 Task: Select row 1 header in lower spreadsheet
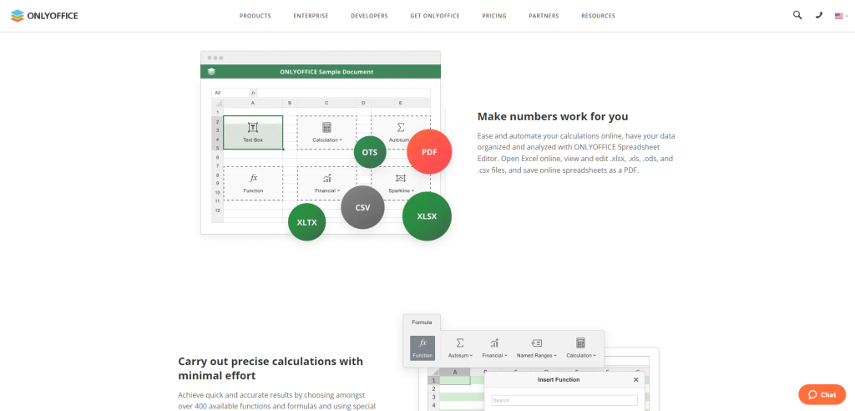434,380
